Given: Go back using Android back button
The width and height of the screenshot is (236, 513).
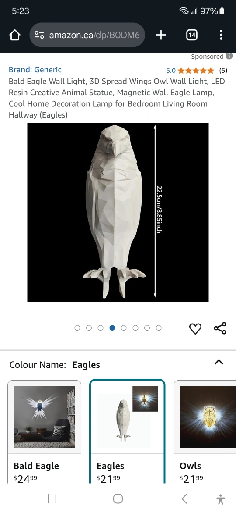Looking at the screenshot, I should (184, 499).
